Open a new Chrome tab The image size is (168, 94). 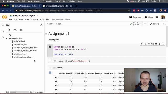click(x=76, y=6)
